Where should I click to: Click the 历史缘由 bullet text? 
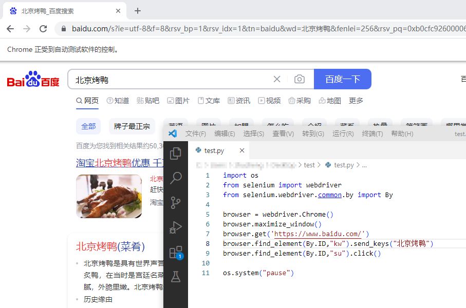pyautogui.click(x=98, y=299)
